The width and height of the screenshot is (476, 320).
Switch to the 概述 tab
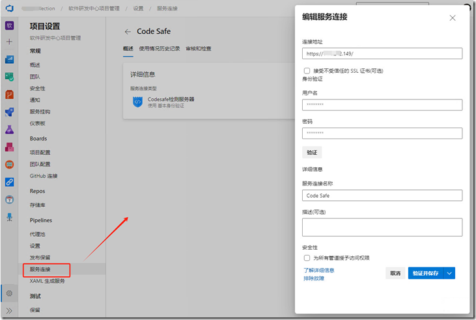pyautogui.click(x=128, y=49)
